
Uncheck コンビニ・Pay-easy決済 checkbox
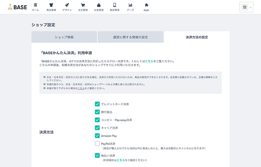97,120
